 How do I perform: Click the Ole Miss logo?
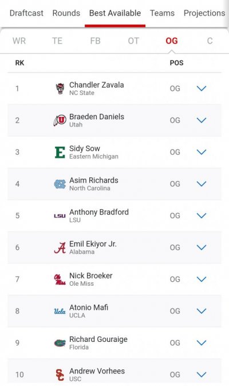(60, 279)
